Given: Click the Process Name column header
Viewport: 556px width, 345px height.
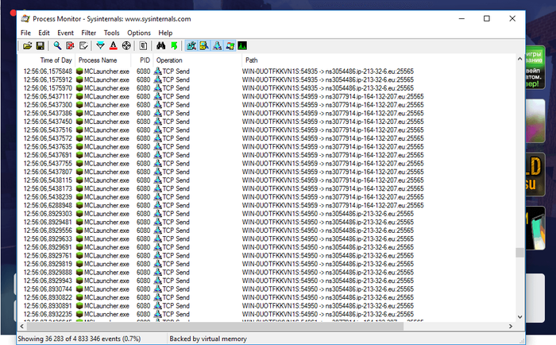Looking at the screenshot, I should (102, 60).
